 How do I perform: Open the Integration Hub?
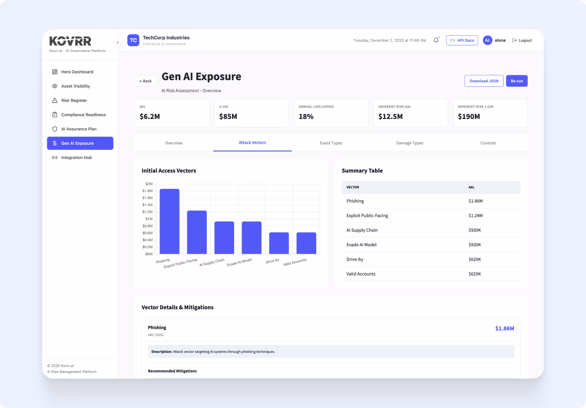point(78,158)
